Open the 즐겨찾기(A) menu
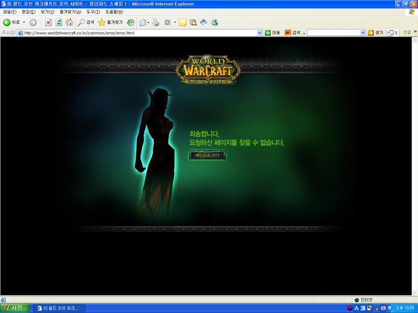Viewport: 418px width, 313px height. [70, 12]
